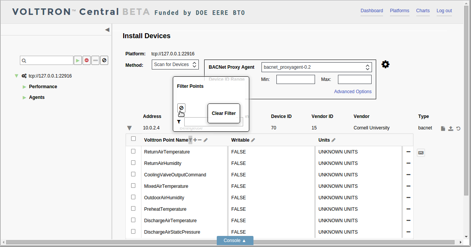Click keyboard icon beside points table
471x247 pixels.
tap(421, 153)
